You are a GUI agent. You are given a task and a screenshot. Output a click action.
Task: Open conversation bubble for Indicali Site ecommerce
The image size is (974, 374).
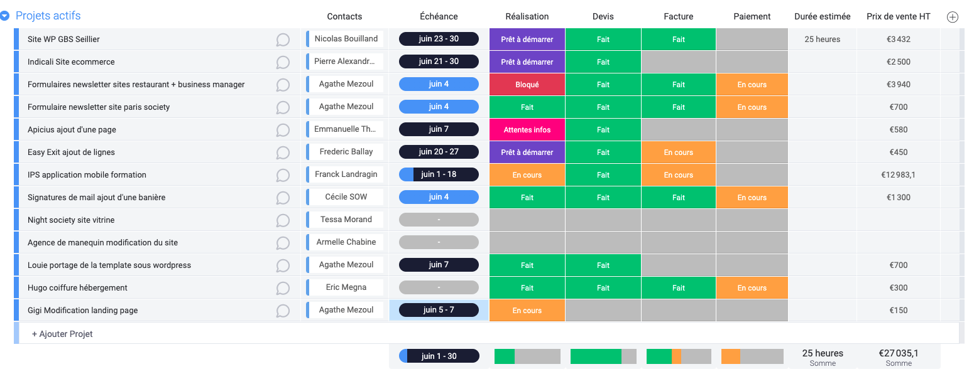(x=283, y=62)
